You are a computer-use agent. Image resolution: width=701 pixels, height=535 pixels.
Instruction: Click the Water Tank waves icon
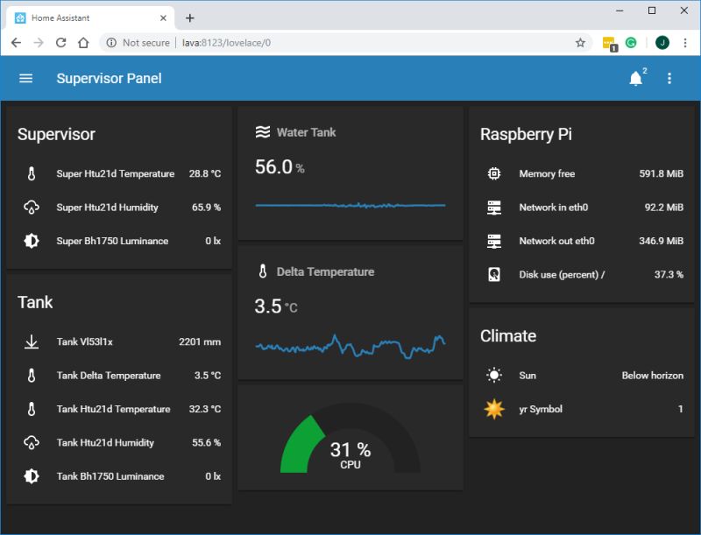(263, 132)
